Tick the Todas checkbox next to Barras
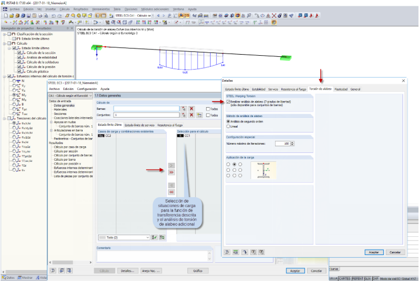 click(x=208, y=109)
